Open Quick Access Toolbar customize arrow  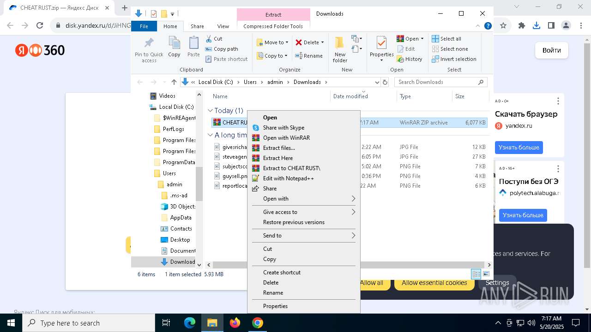point(172,14)
